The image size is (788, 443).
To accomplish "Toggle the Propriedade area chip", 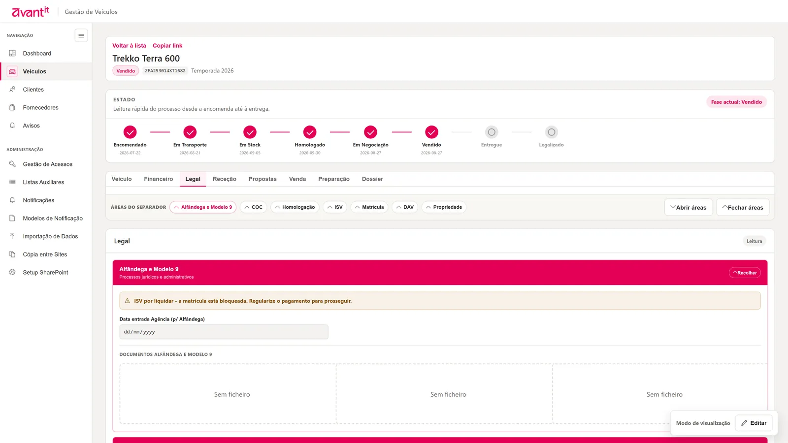I will tap(444, 207).
